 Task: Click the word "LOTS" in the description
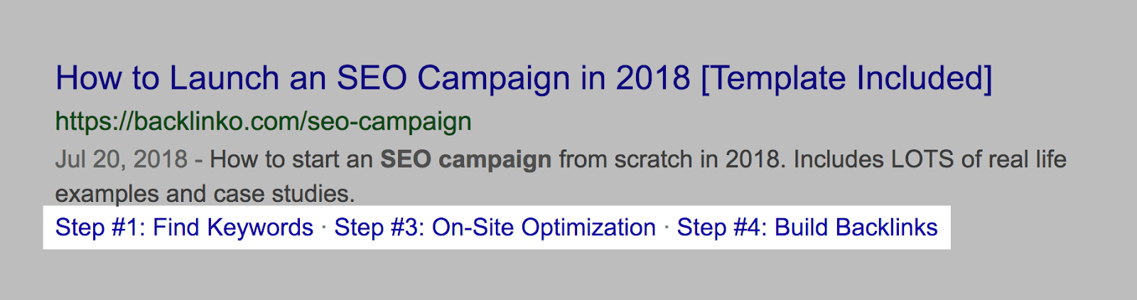pyautogui.click(x=922, y=159)
